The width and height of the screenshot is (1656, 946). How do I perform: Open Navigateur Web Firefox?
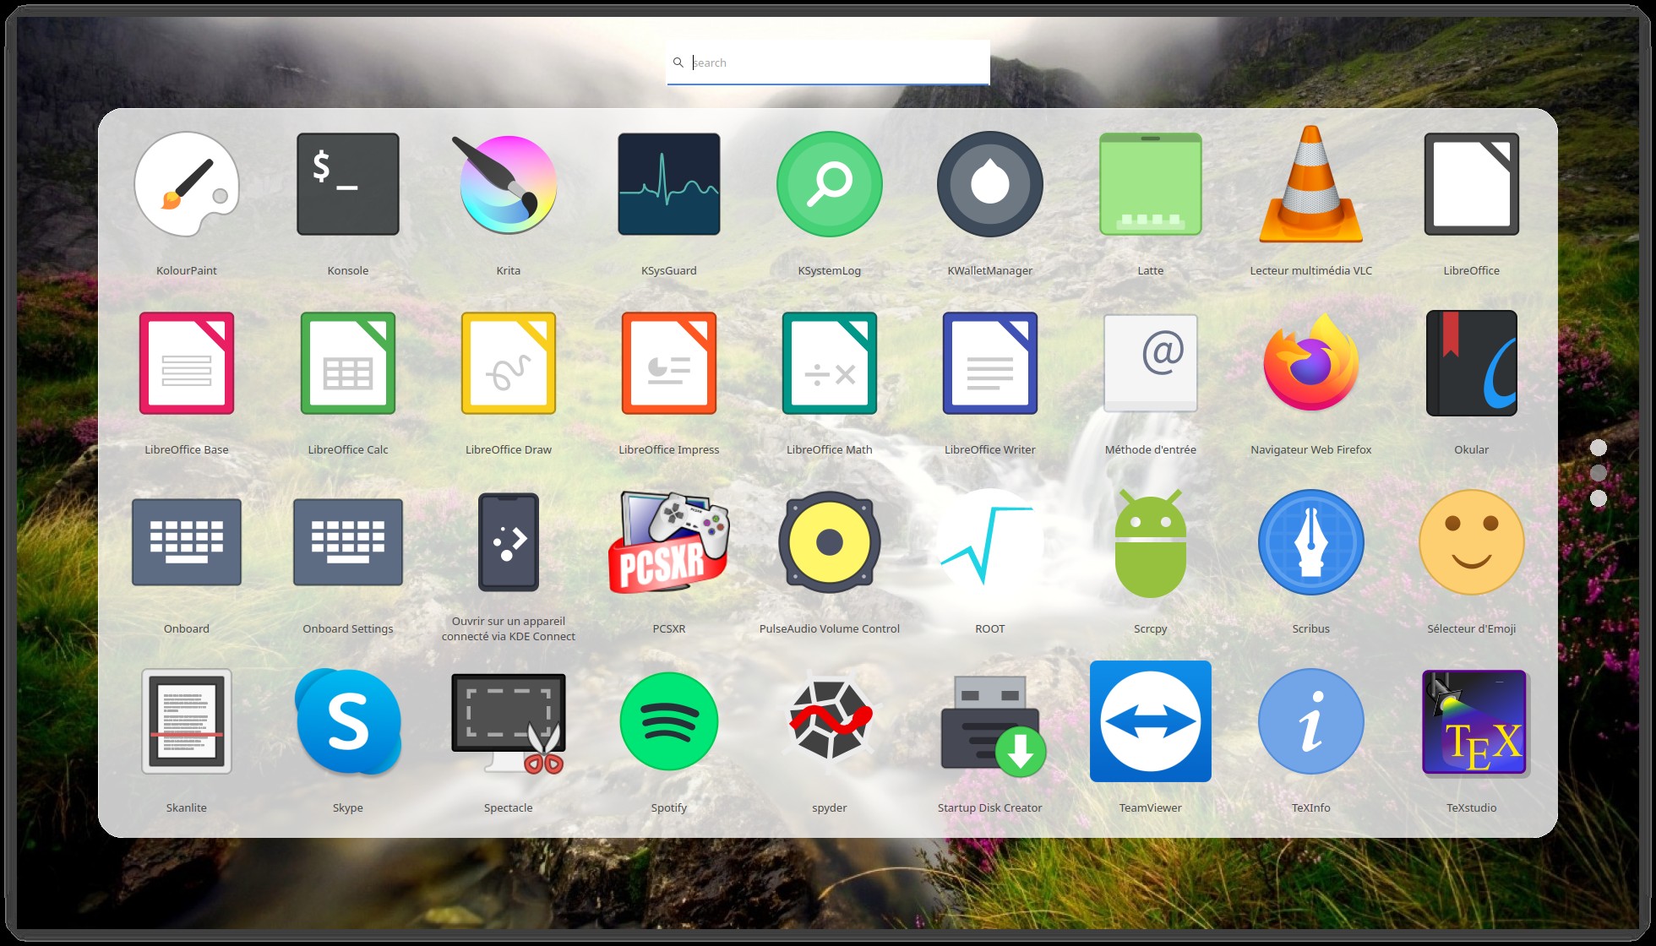click(x=1310, y=363)
